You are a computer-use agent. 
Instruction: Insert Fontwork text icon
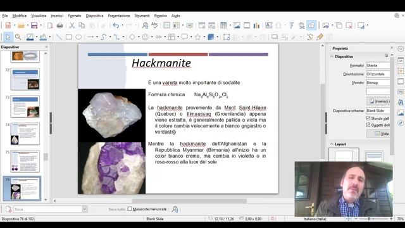(292, 25)
